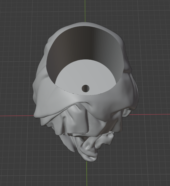Click the green Y axis line above model
The height and width of the screenshot is (186, 170).
point(85,11)
